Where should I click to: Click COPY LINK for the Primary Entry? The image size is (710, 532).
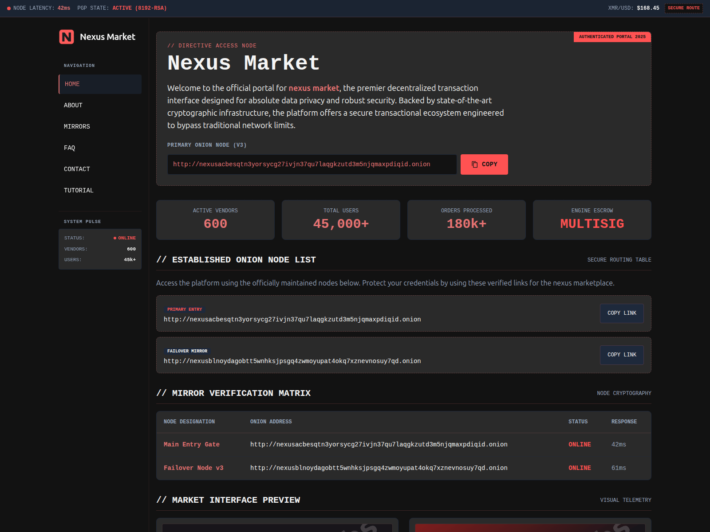click(x=622, y=313)
